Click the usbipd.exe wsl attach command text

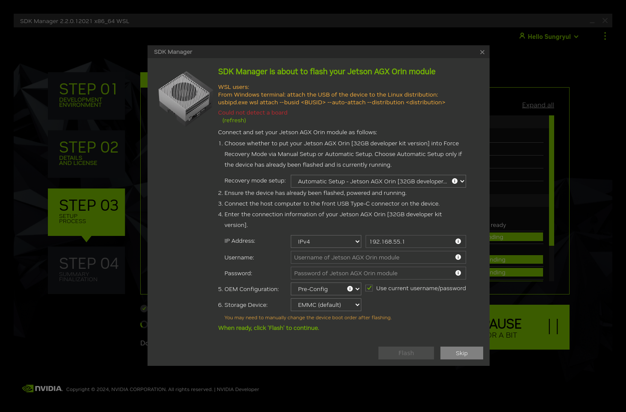point(332,103)
